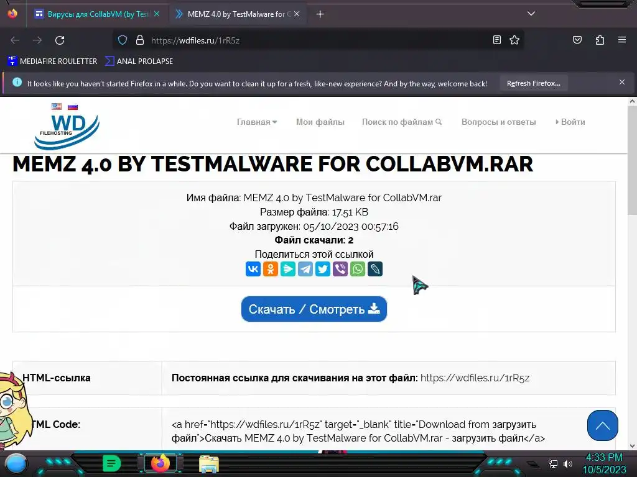
Task: Share link via Twitter icon
Action: tap(323, 269)
